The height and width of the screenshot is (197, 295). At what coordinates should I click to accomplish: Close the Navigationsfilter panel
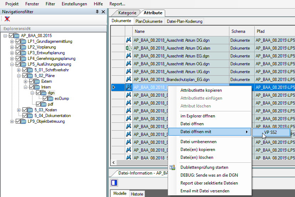(x=103, y=12)
